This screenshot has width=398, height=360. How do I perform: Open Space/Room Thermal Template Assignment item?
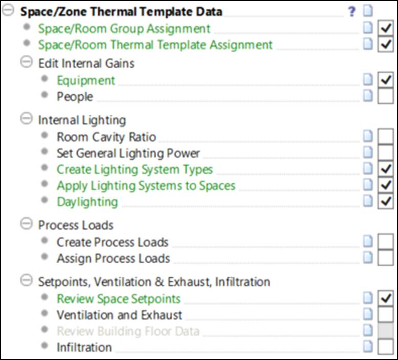155,45
